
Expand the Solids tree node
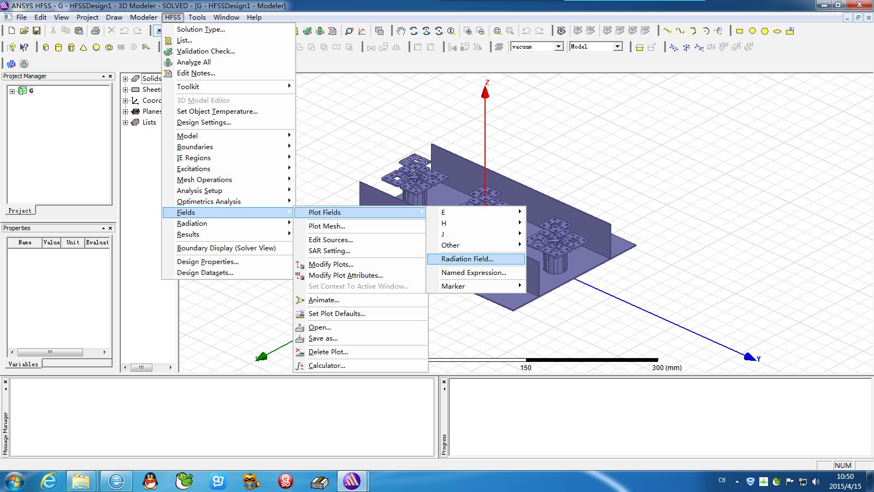125,79
